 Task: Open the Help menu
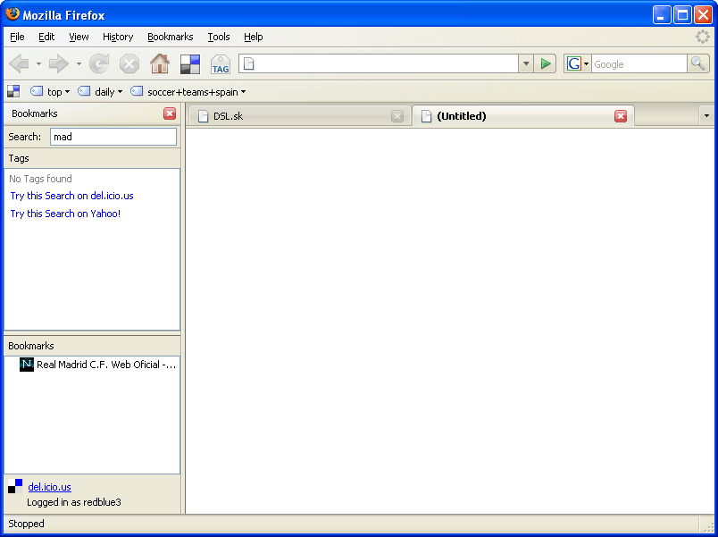point(254,37)
